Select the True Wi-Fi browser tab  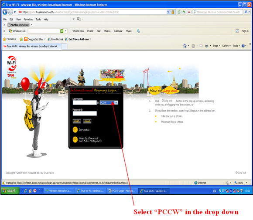click(31, 46)
